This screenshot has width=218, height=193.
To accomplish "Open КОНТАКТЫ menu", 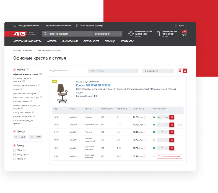I will pyautogui.click(x=127, y=41).
